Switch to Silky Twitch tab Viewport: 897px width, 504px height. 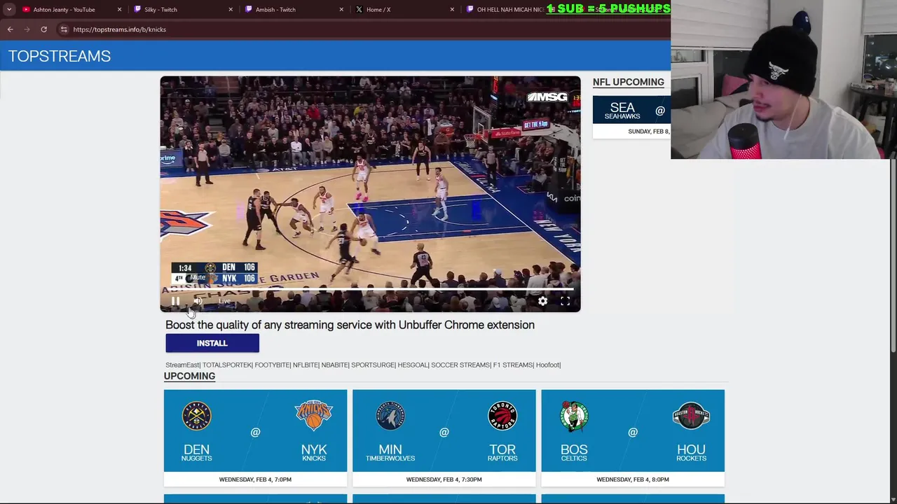click(160, 10)
